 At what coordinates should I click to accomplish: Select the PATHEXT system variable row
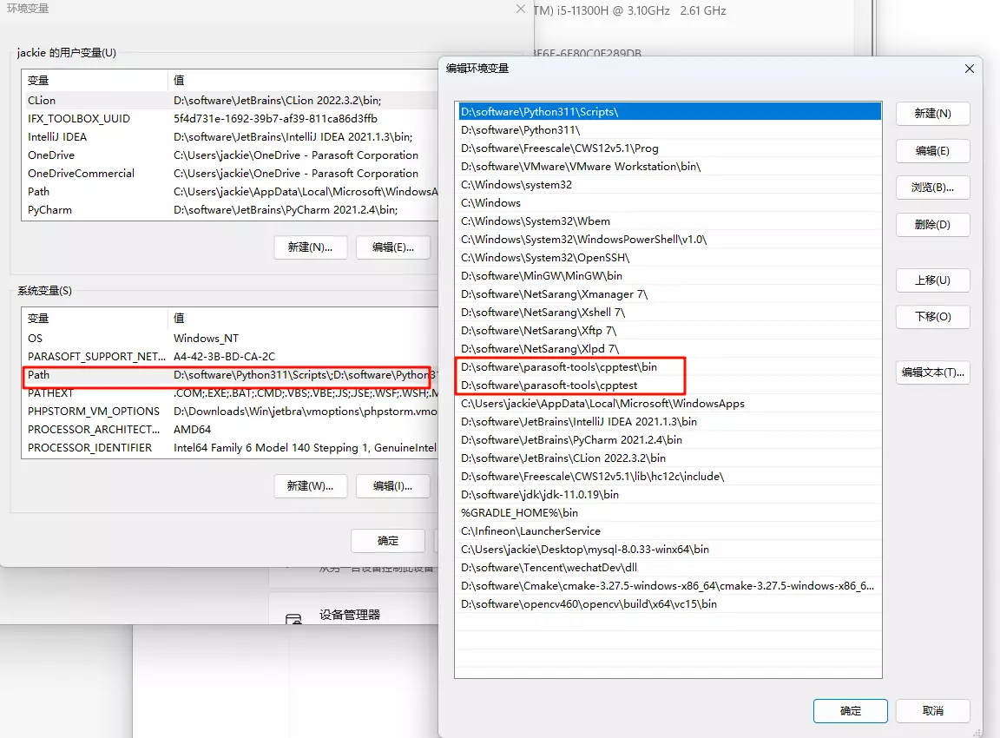pos(50,393)
